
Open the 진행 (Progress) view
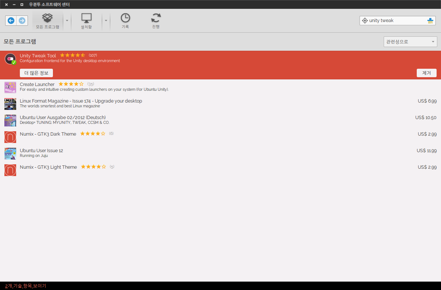[156, 21]
